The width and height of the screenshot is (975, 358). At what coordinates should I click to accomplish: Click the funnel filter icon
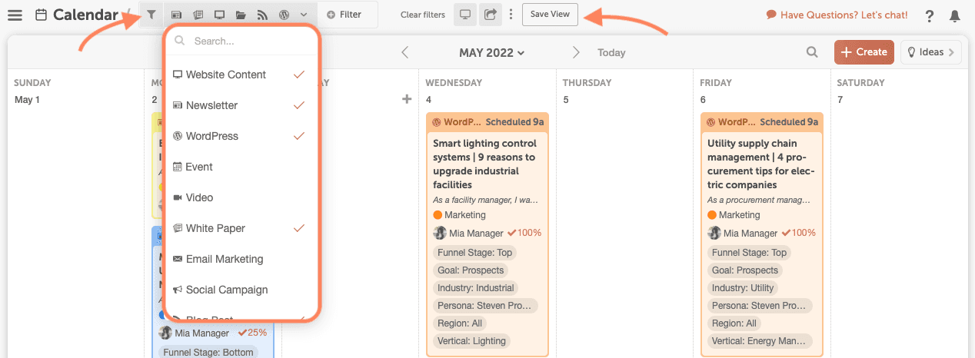[x=152, y=15]
